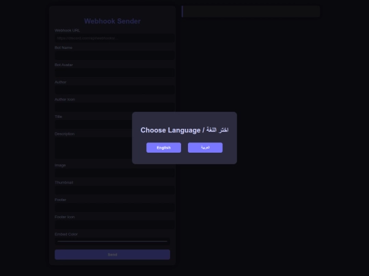369x276 pixels.
Task: Click the Description text area
Action: tap(94, 148)
